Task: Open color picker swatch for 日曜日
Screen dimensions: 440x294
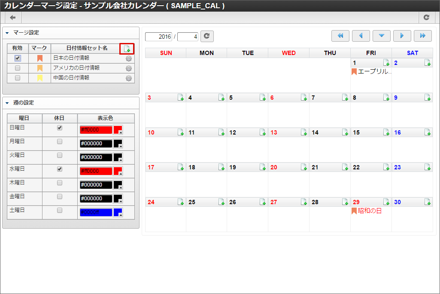Action: (x=118, y=130)
